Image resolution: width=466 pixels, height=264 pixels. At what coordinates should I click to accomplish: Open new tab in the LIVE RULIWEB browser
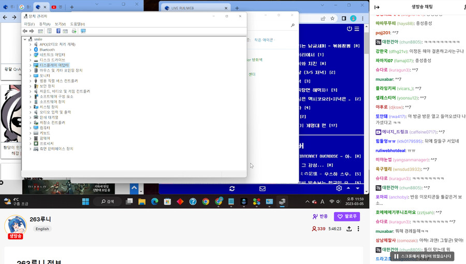click(237, 8)
